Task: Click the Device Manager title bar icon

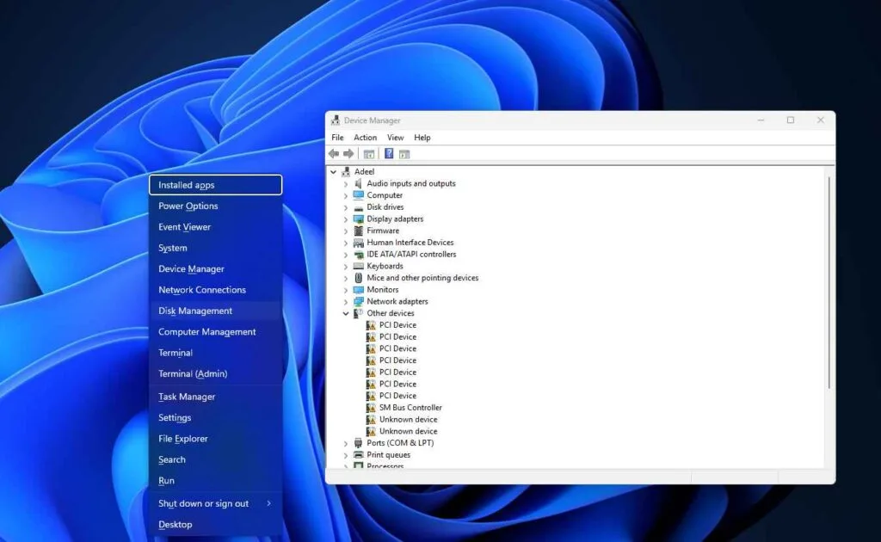Action: click(x=336, y=120)
